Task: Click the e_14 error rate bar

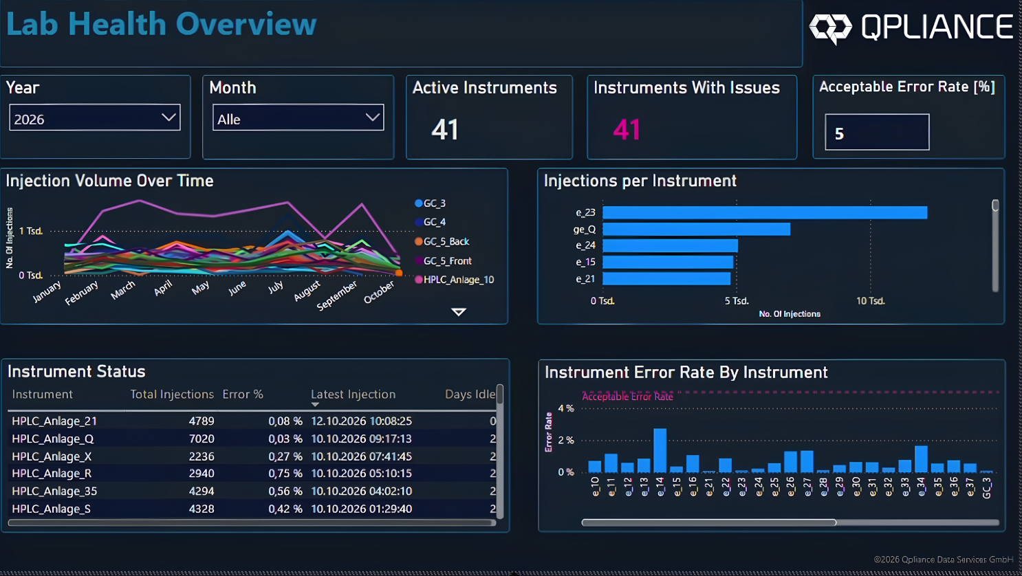Action: (x=660, y=450)
